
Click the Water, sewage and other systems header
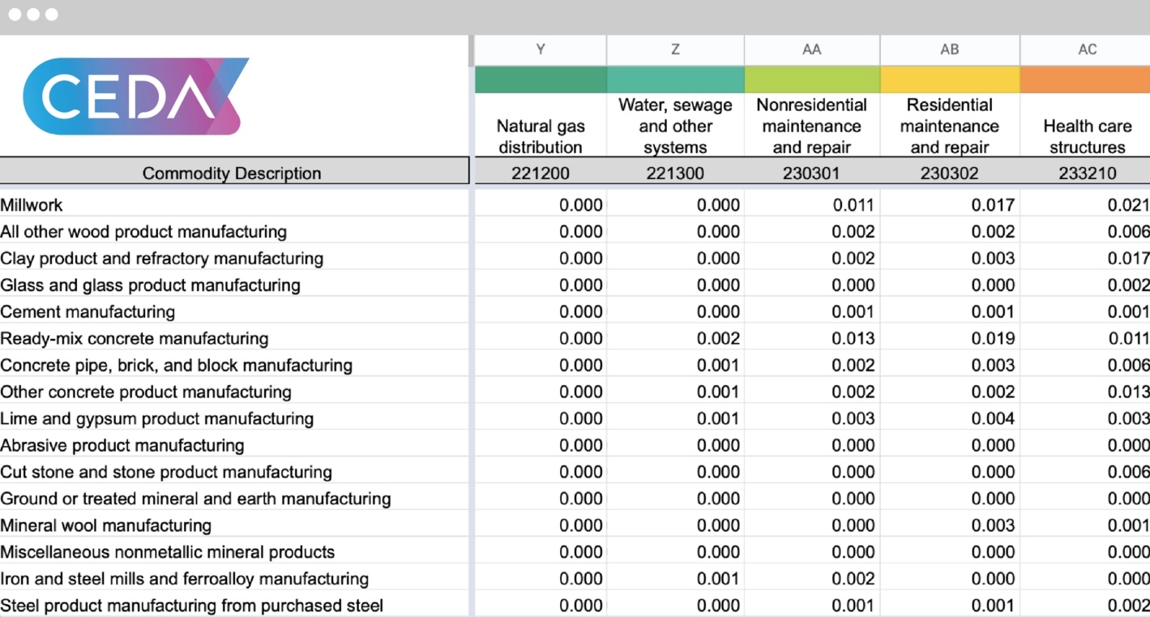(675, 126)
